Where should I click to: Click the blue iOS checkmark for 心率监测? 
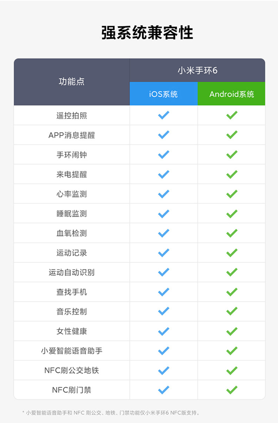(x=164, y=194)
